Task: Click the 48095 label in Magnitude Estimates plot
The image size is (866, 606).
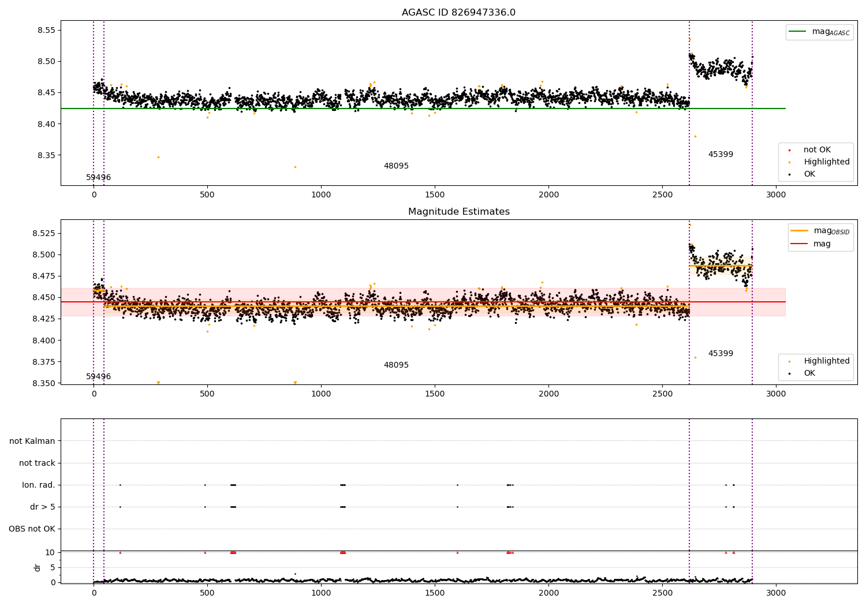Action: [396, 365]
